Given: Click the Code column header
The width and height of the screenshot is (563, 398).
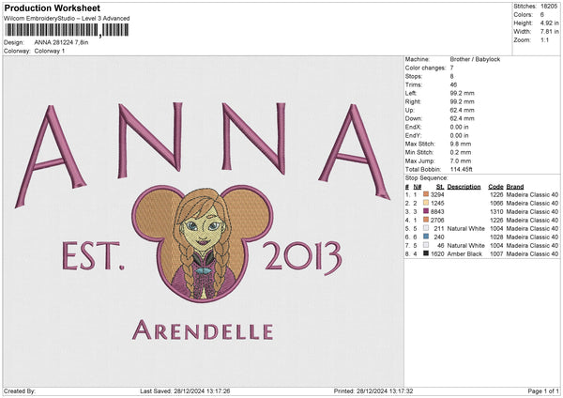Looking at the screenshot, I should (495, 187).
